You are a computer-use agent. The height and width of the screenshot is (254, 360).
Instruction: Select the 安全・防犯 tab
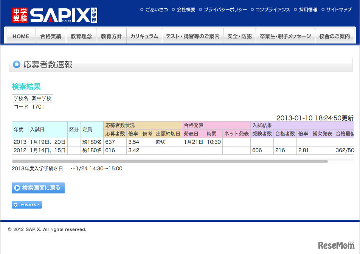coord(239,36)
